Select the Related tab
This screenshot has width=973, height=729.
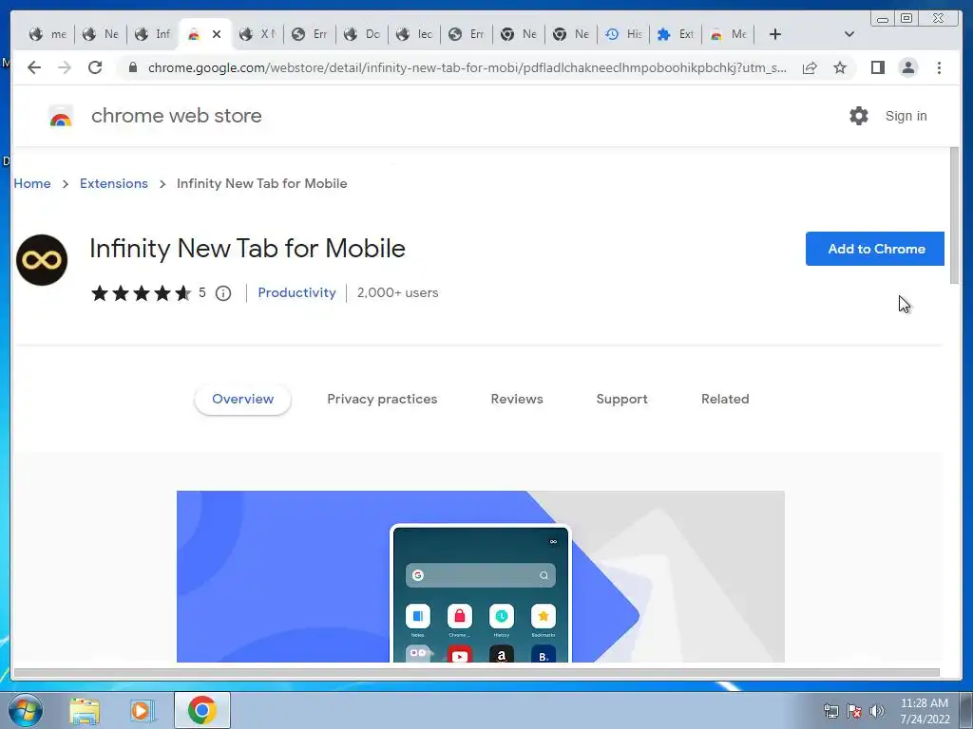coord(725,400)
